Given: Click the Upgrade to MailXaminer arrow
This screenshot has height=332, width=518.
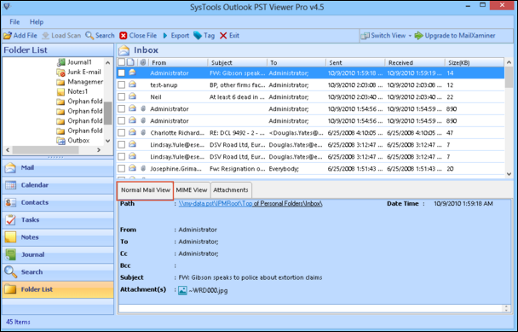Looking at the screenshot, I should [x=418, y=35].
